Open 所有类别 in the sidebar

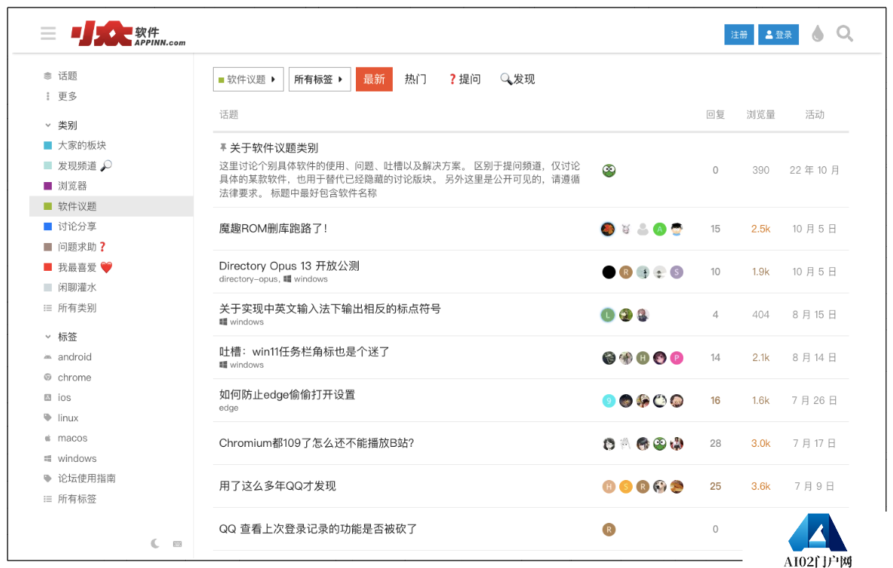77,308
